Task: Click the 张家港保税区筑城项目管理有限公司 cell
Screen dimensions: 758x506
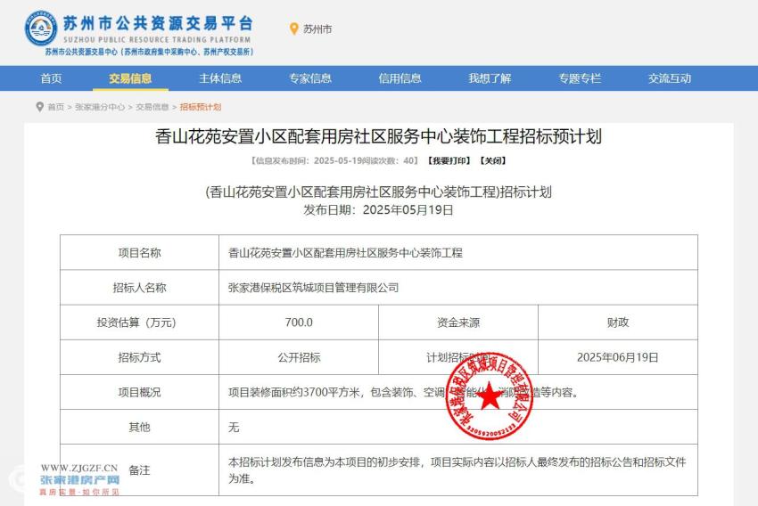Action: pyautogui.click(x=458, y=288)
